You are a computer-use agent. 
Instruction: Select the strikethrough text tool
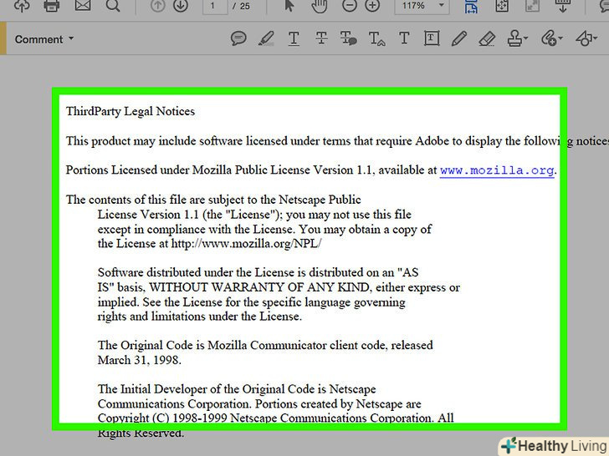pyautogui.click(x=321, y=38)
